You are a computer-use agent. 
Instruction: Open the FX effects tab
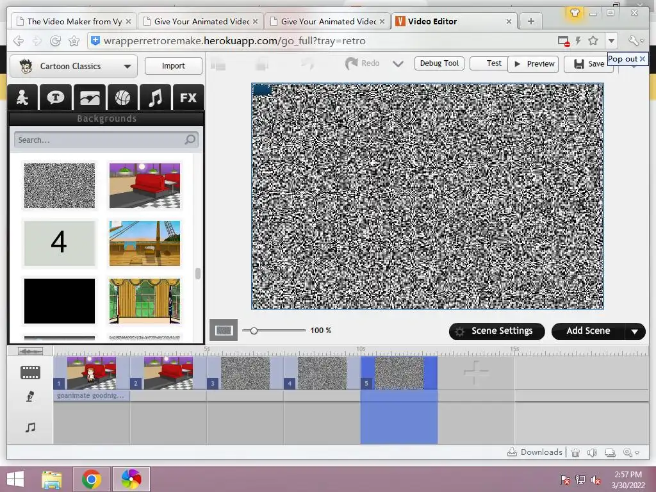[x=188, y=97]
